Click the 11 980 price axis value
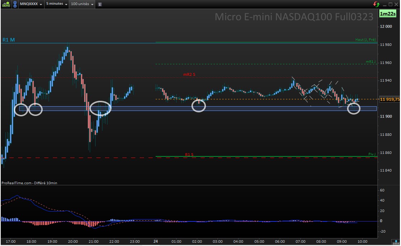 click(386, 45)
